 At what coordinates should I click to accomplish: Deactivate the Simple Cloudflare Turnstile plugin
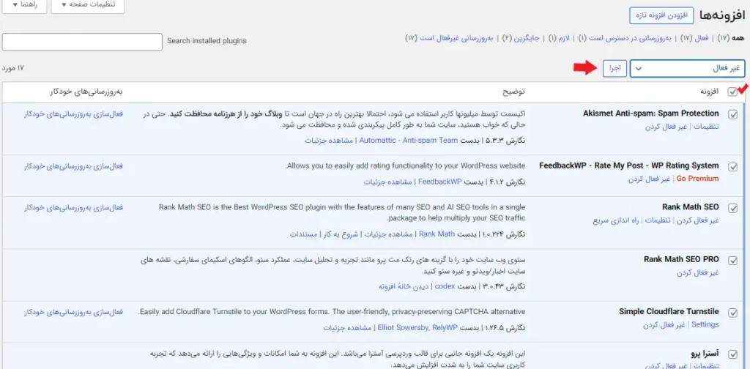pyautogui.click(x=664, y=324)
